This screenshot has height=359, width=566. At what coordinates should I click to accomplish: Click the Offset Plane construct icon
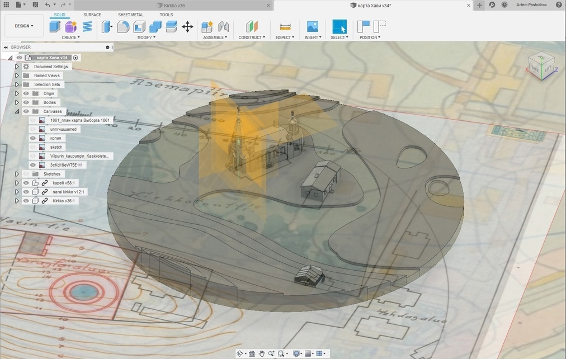coord(252,26)
